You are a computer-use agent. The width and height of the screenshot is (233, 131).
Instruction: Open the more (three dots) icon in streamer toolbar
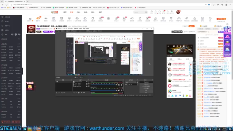[210, 18]
